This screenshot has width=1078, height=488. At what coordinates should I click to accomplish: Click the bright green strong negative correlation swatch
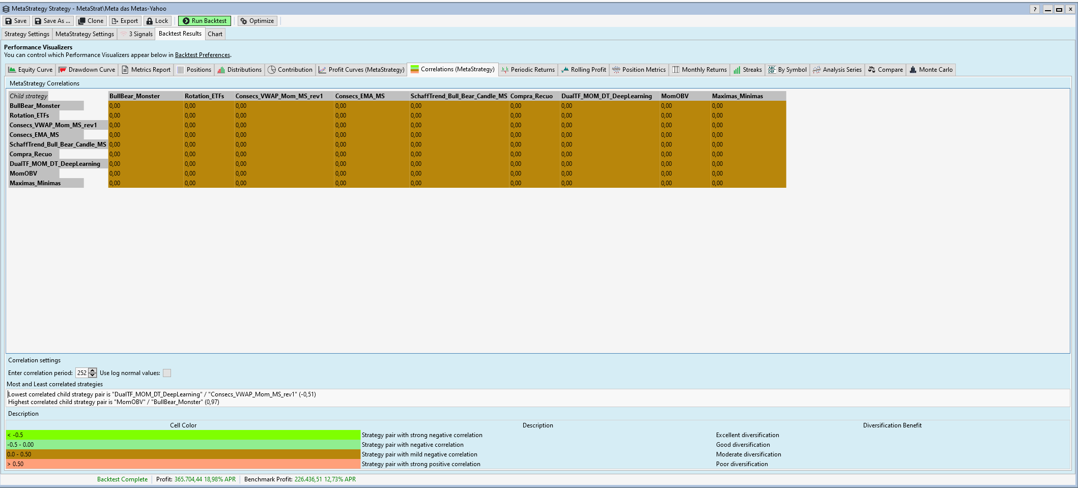point(183,435)
